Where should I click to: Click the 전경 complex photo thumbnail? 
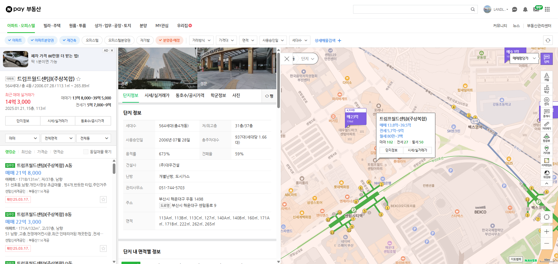(x=158, y=68)
